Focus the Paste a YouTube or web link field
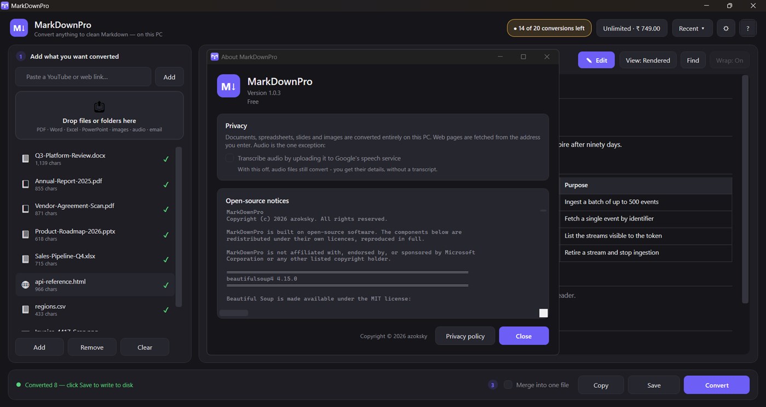The image size is (766, 407). pos(83,77)
